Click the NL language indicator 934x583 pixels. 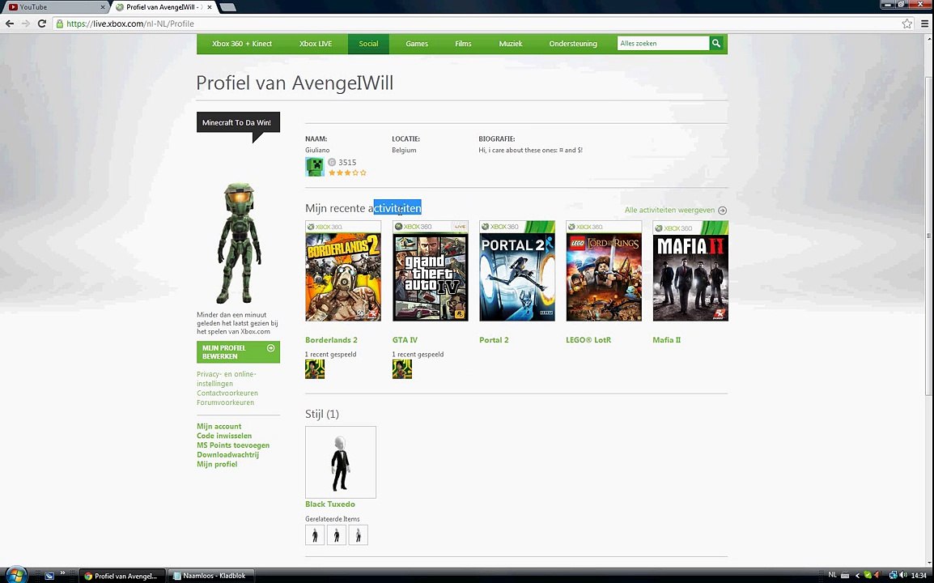(832, 575)
